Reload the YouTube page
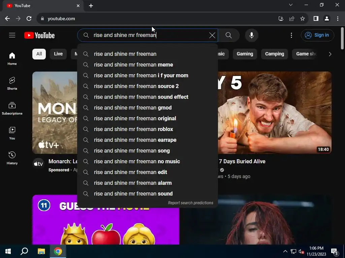This screenshot has width=345, height=258. tap(29, 19)
